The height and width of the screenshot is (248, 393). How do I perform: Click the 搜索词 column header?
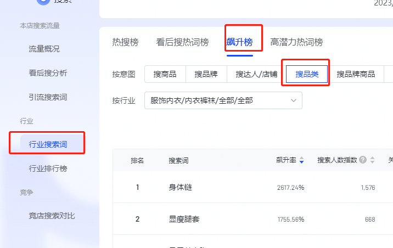coord(178,160)
